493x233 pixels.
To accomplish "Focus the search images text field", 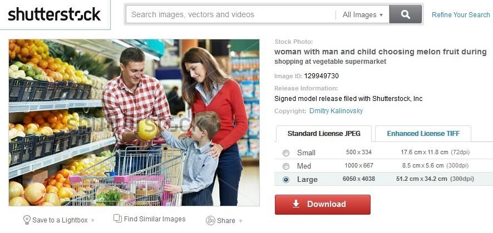I will click(231, 14).
